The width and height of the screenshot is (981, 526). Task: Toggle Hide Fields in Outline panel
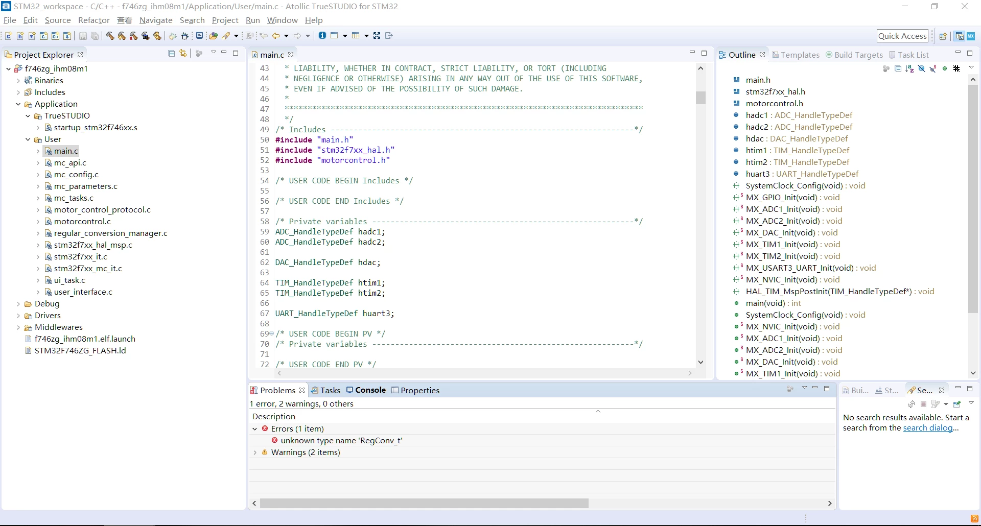(922, 68)
